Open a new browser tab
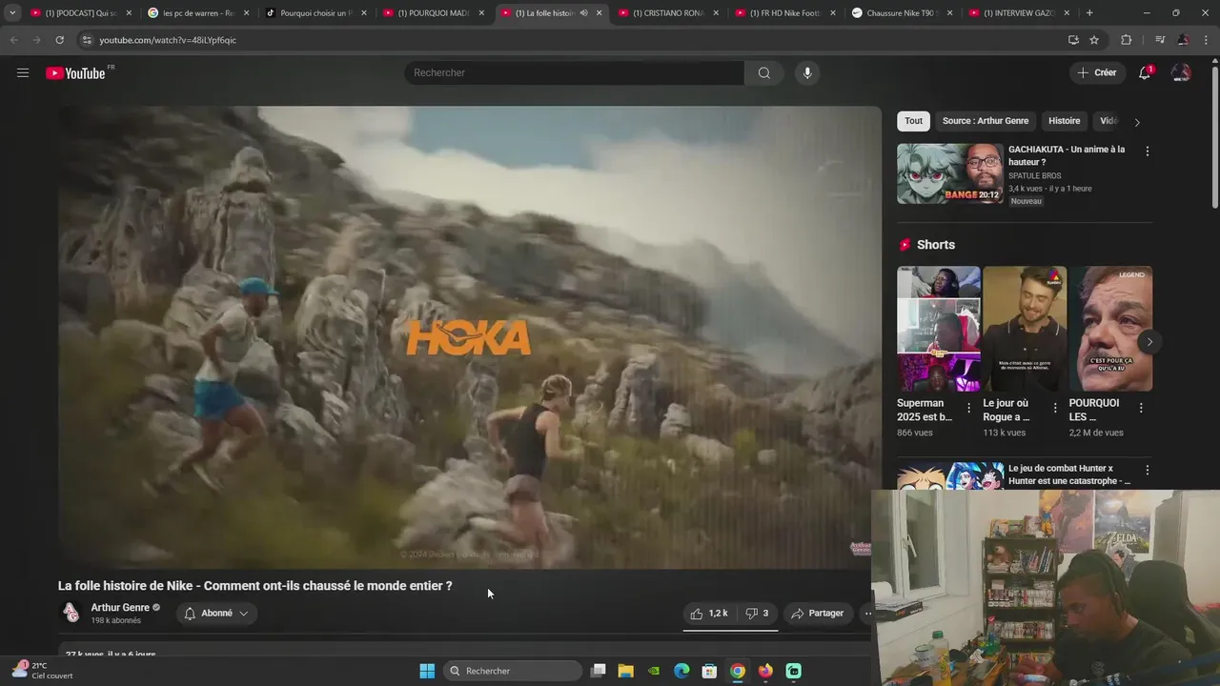The height and width of the screenshot is (686, 1220). tap(1089, 13)
